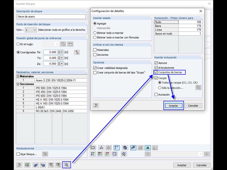Click Aceptar in Configuración de detalles
This screenshot has width=227, height=170.
tap(173, 106)
